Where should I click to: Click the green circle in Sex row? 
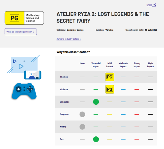pos(96,139)
